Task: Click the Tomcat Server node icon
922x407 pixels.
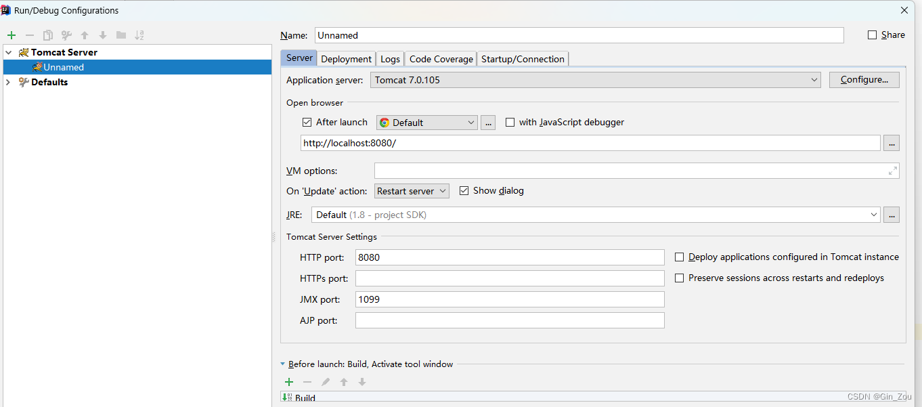Action: [x=24, y=52]
